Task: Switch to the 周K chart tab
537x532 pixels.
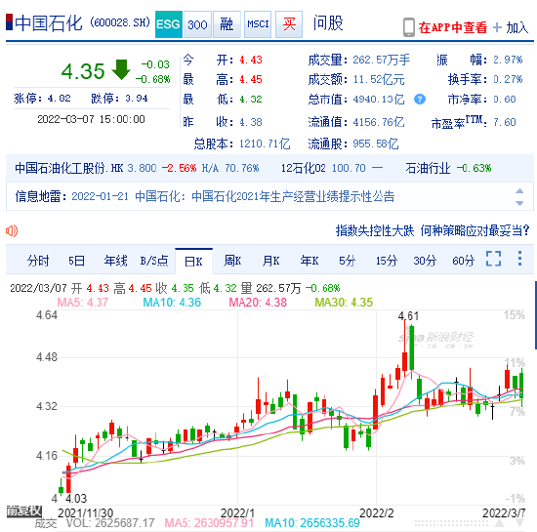Action: [232, 261]
